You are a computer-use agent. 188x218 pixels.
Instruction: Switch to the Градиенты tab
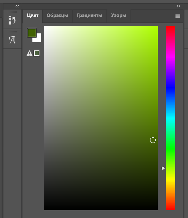click(90, 15)
